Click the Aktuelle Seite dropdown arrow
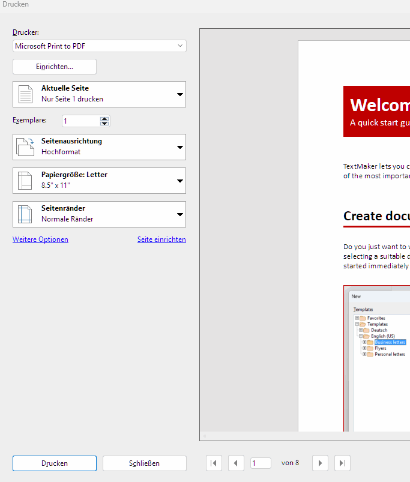410x482 pixels. [180, 94]
